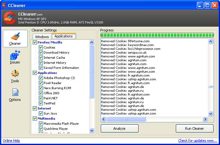Select the Applications tab
This screenshot has width=220, height=145.
point(64,36)
